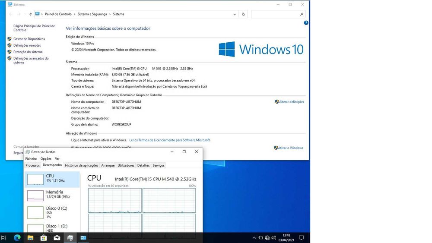Minimize the Gestor de Tarefas window
This screenshot has height=243, width=432.
click(172, 152)
